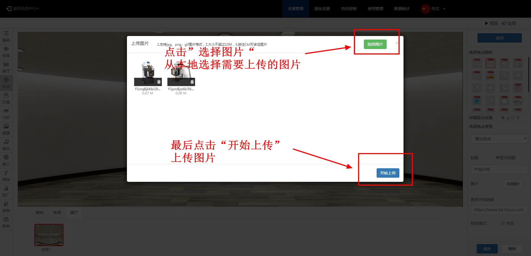
Task: Open the 音乐 music sidebar tool
Action: click(6, 144)
